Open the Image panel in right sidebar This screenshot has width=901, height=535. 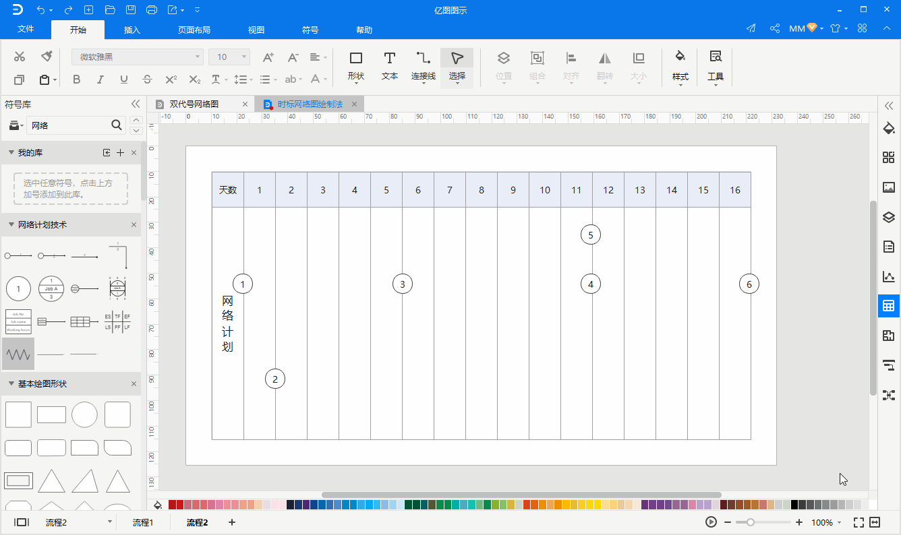pyautogui.click(x=889, y=187)
